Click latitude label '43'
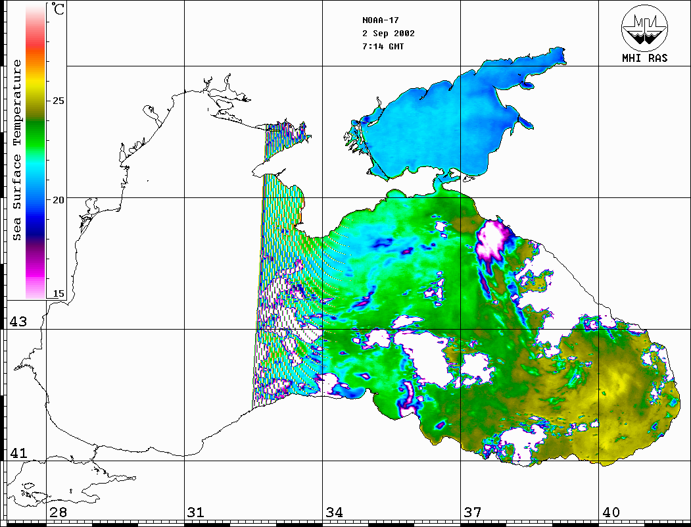The image size is (691, 527). [x=18, y=322]
